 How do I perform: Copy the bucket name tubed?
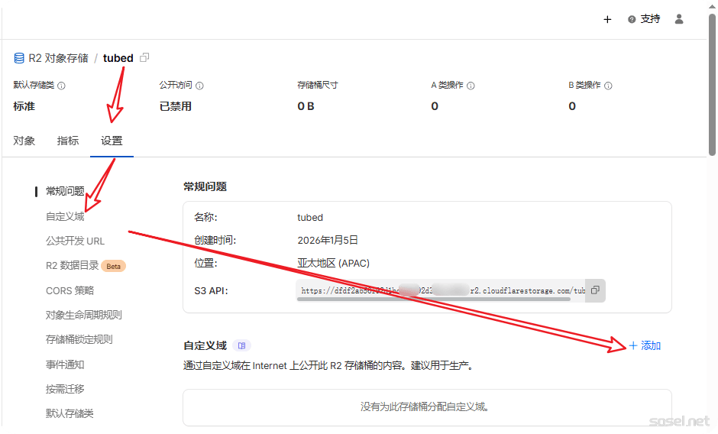[145, 58]
